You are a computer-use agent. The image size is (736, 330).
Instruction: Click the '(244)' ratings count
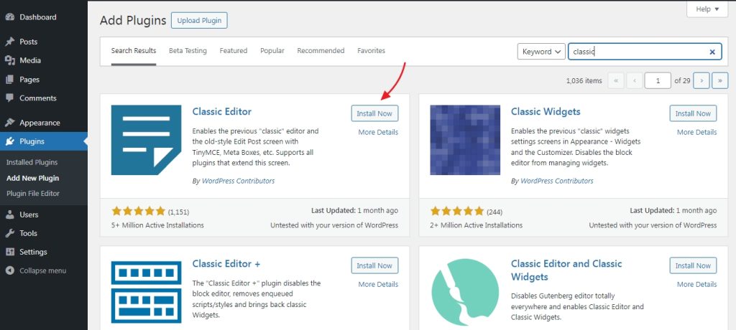pyautogui.click(x=494, y=212)
